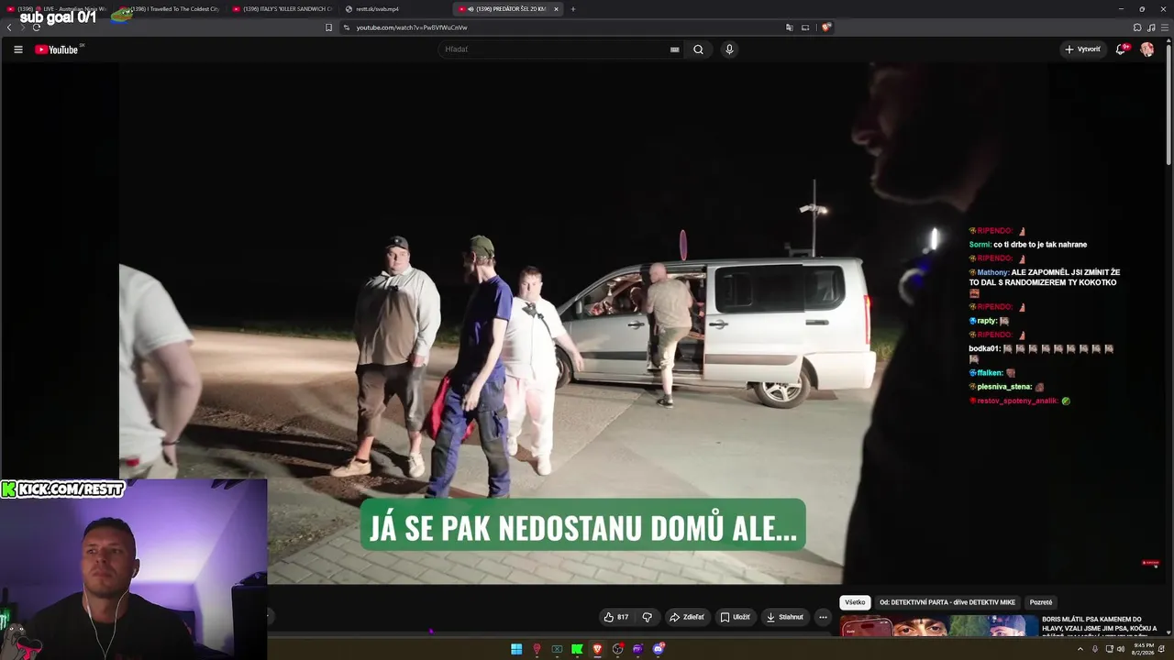Switch to I Travelled To The Coldest City tab
Image resolution: width=1174 pixels, height=660 pixels.
click(x=168, y=9)
